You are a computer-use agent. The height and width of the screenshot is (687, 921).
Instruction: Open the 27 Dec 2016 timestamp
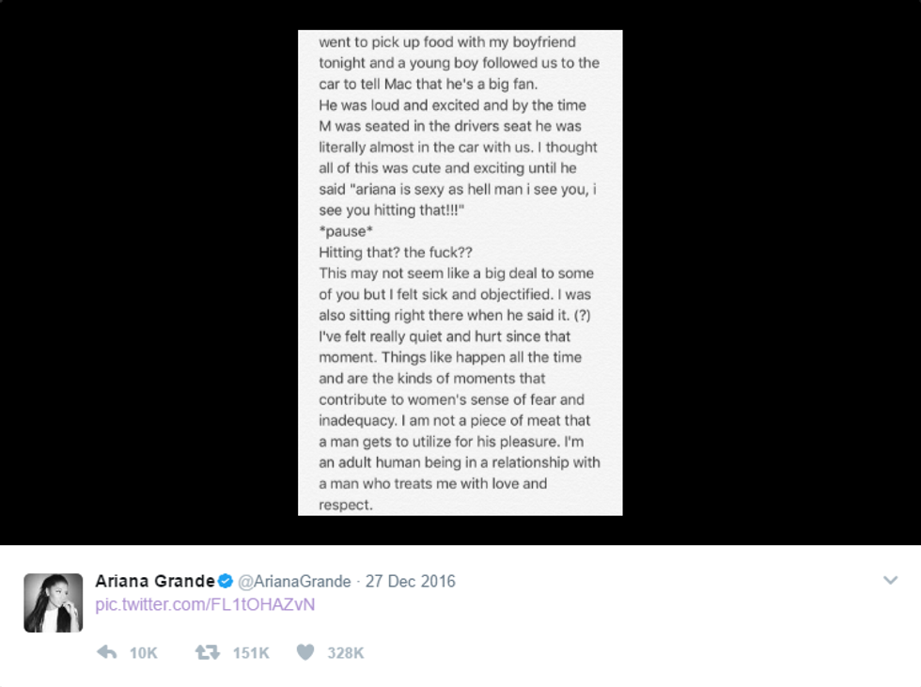coord(411,582)
